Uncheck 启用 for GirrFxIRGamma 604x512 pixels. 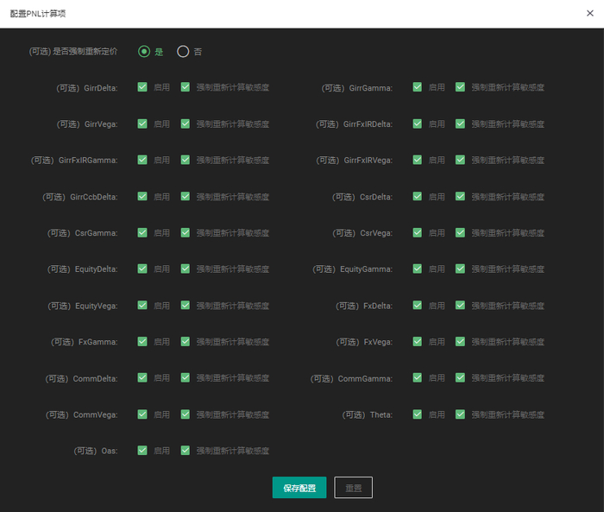coord(142,160)
